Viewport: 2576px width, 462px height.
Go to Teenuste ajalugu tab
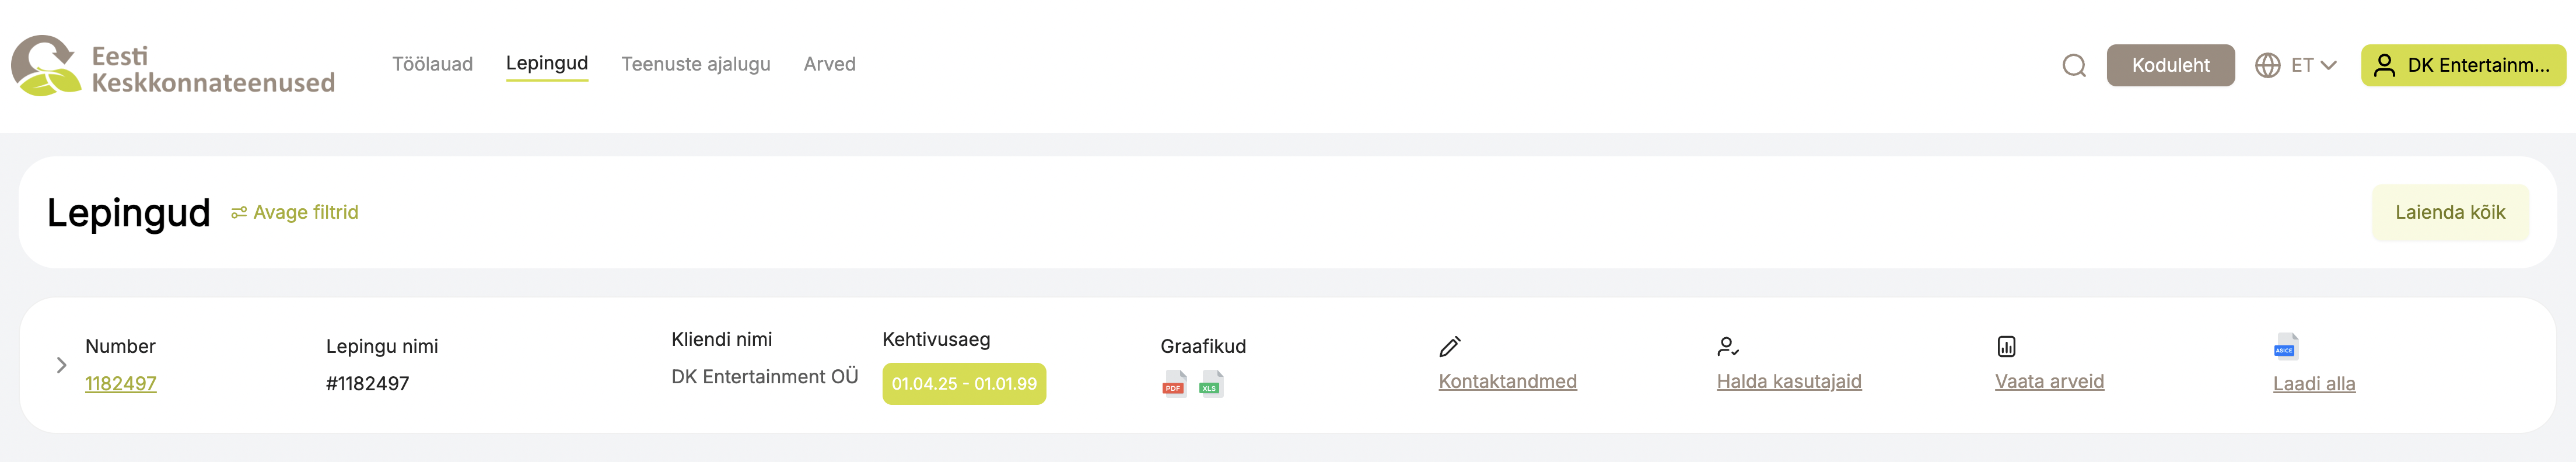point(695,65)
